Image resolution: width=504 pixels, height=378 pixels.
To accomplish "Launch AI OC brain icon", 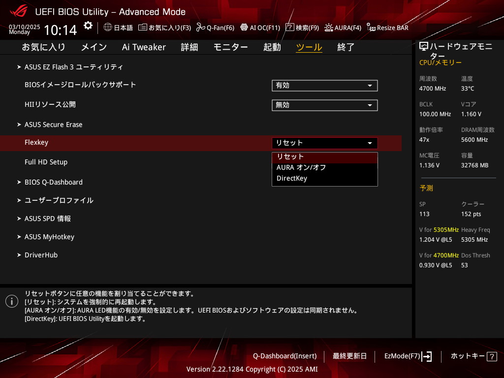I will coord(244,28).
